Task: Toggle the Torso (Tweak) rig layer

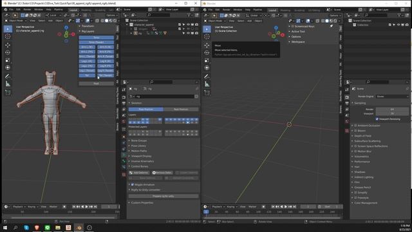Action: pos(96,43)
